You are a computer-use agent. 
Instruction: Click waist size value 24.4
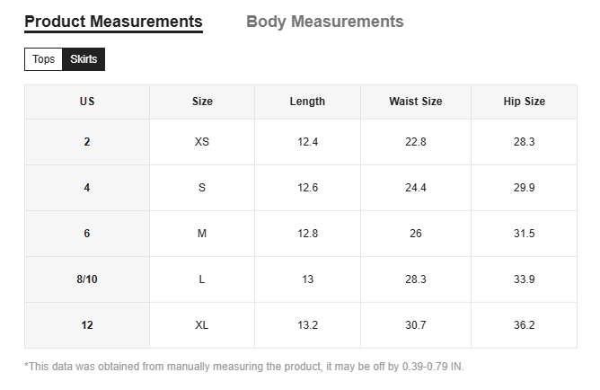[x=415, y=188]
